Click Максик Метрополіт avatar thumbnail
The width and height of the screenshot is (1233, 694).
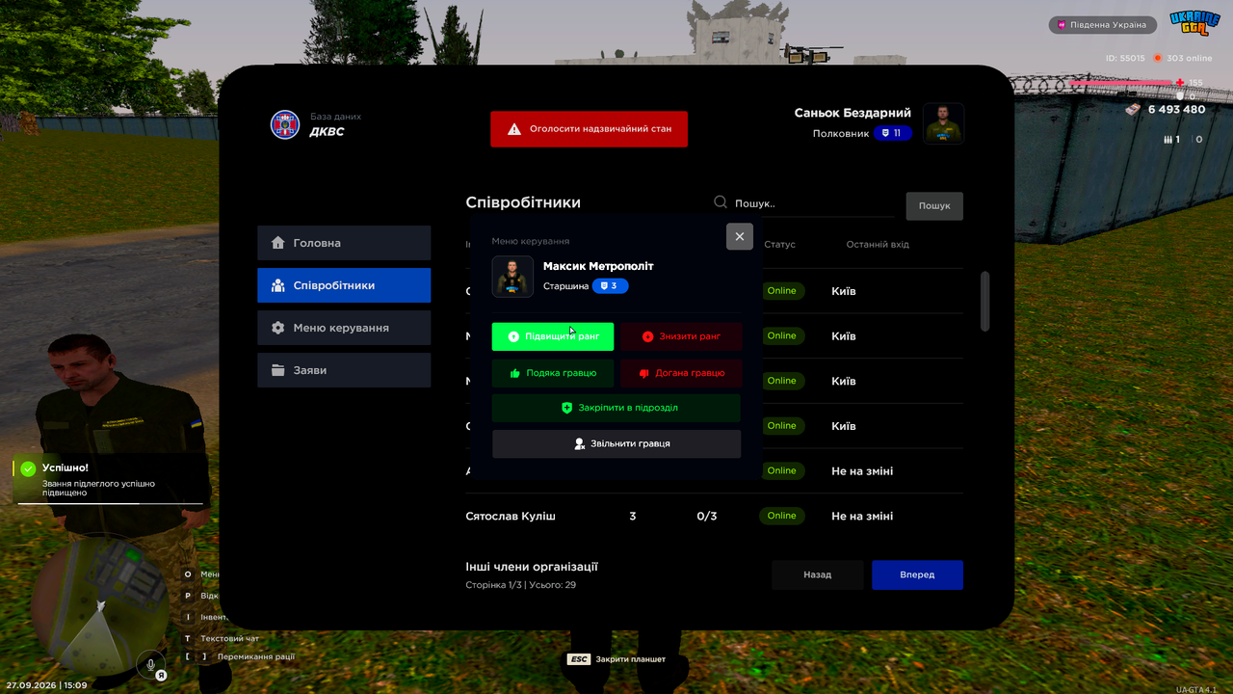[x=512, y=276]
